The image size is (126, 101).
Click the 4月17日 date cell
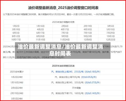click(x=65, y=29)
